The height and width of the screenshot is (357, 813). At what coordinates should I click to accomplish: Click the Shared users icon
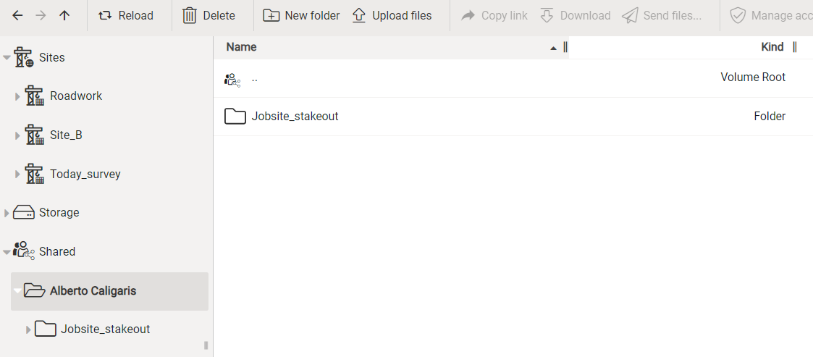24,251
